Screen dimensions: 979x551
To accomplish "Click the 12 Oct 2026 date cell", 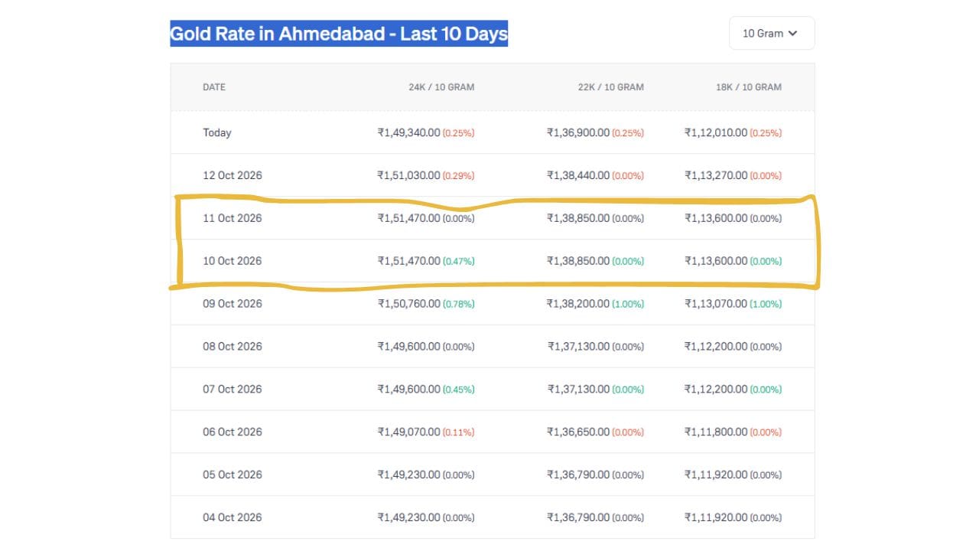I will point(233,175).
